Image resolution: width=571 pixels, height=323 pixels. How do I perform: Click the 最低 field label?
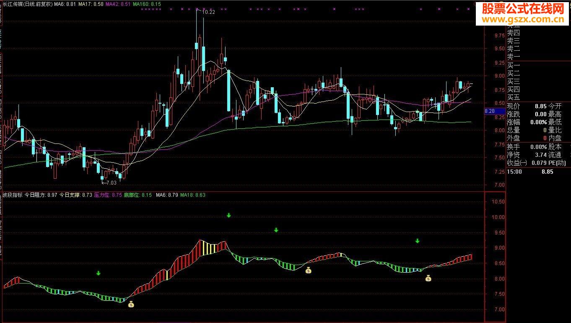tap(555, 122)
